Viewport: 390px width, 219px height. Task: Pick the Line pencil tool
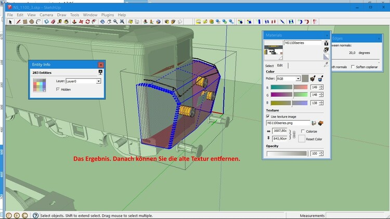[17, 22]
